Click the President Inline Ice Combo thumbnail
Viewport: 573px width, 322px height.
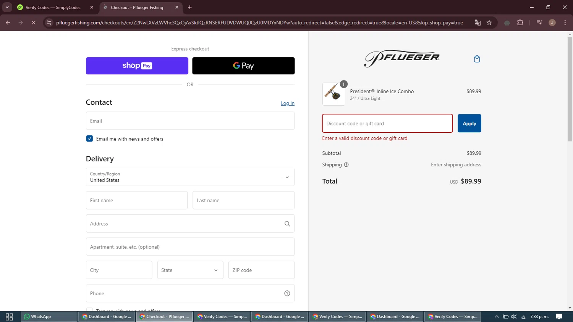pyautogui.click(x=333, y=94)
